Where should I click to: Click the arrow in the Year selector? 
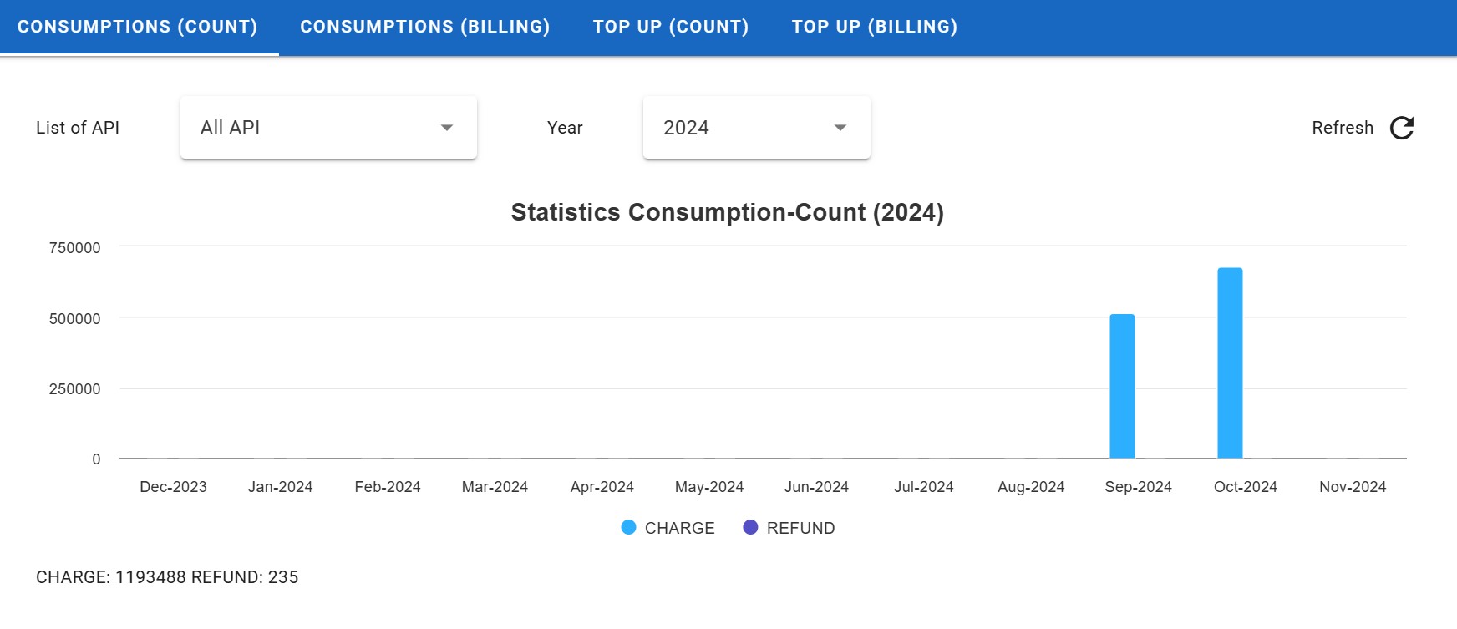pyautogui.click(x=840, y=128)
